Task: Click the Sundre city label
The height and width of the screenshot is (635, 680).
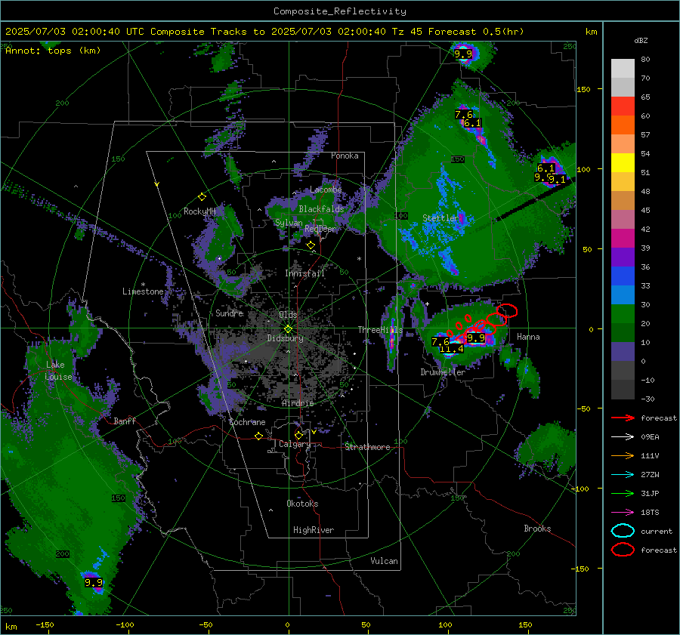Action: pos(230,313)
